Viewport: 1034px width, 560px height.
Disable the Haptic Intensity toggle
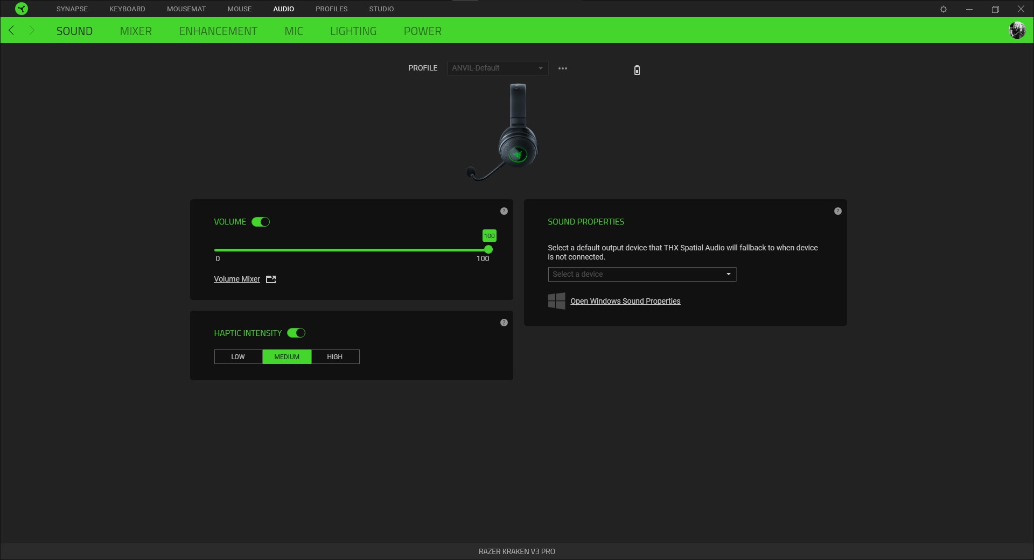(296, 333)
